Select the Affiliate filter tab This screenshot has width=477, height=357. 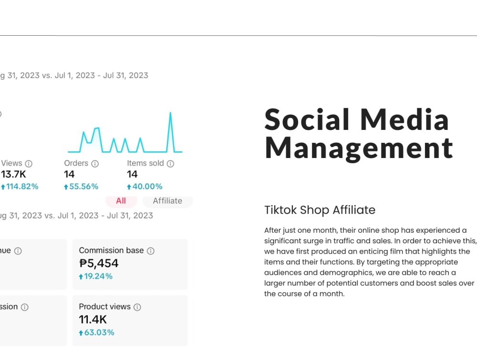click(167, 201)
